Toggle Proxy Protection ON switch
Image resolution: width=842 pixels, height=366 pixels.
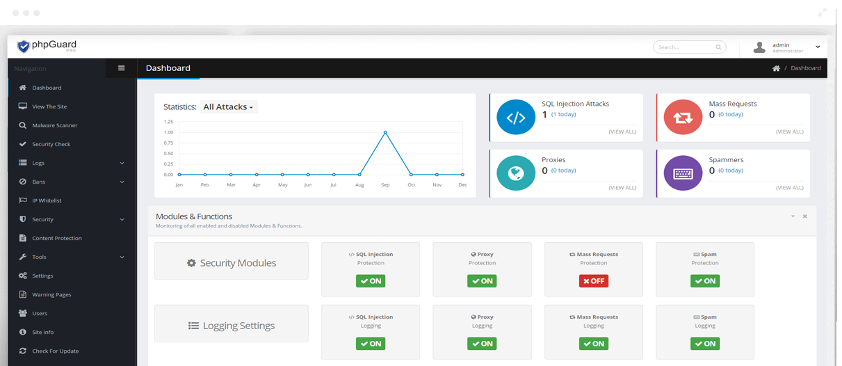482,281
